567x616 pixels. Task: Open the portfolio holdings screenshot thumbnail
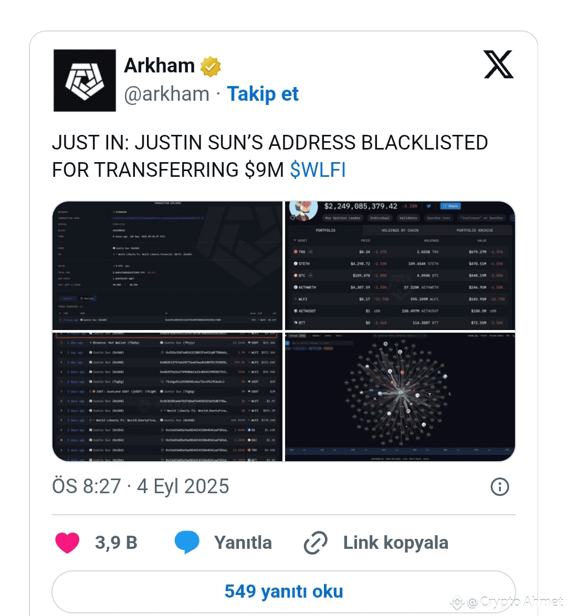(x=400, y=265)
